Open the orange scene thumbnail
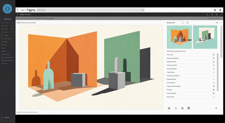 point(179,37)
